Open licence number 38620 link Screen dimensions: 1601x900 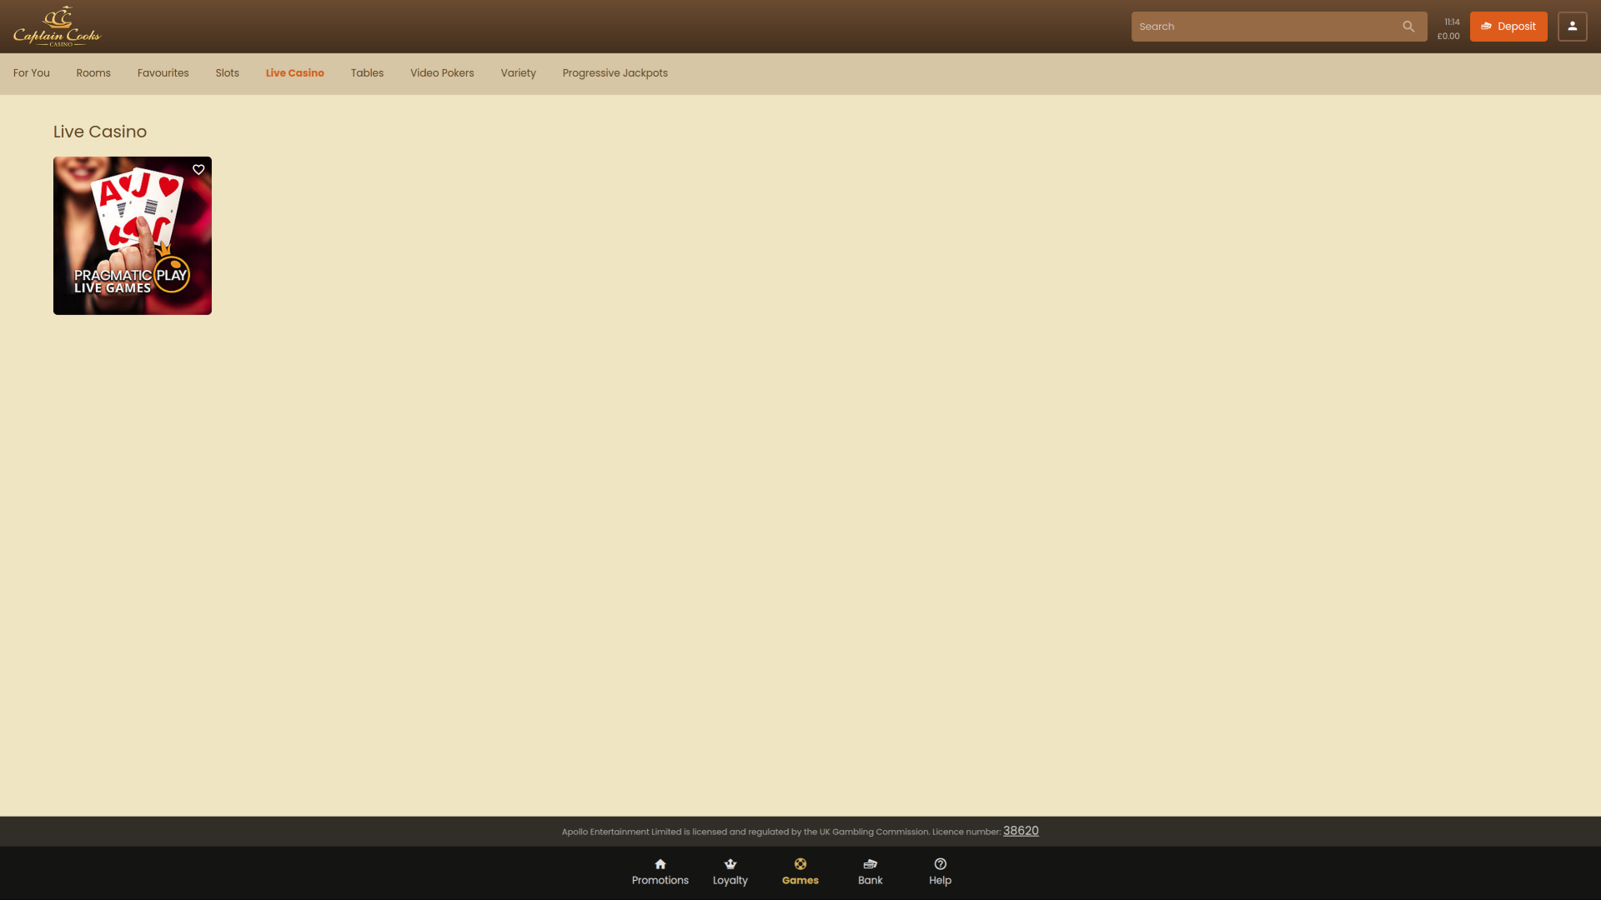coord(1021,831)
